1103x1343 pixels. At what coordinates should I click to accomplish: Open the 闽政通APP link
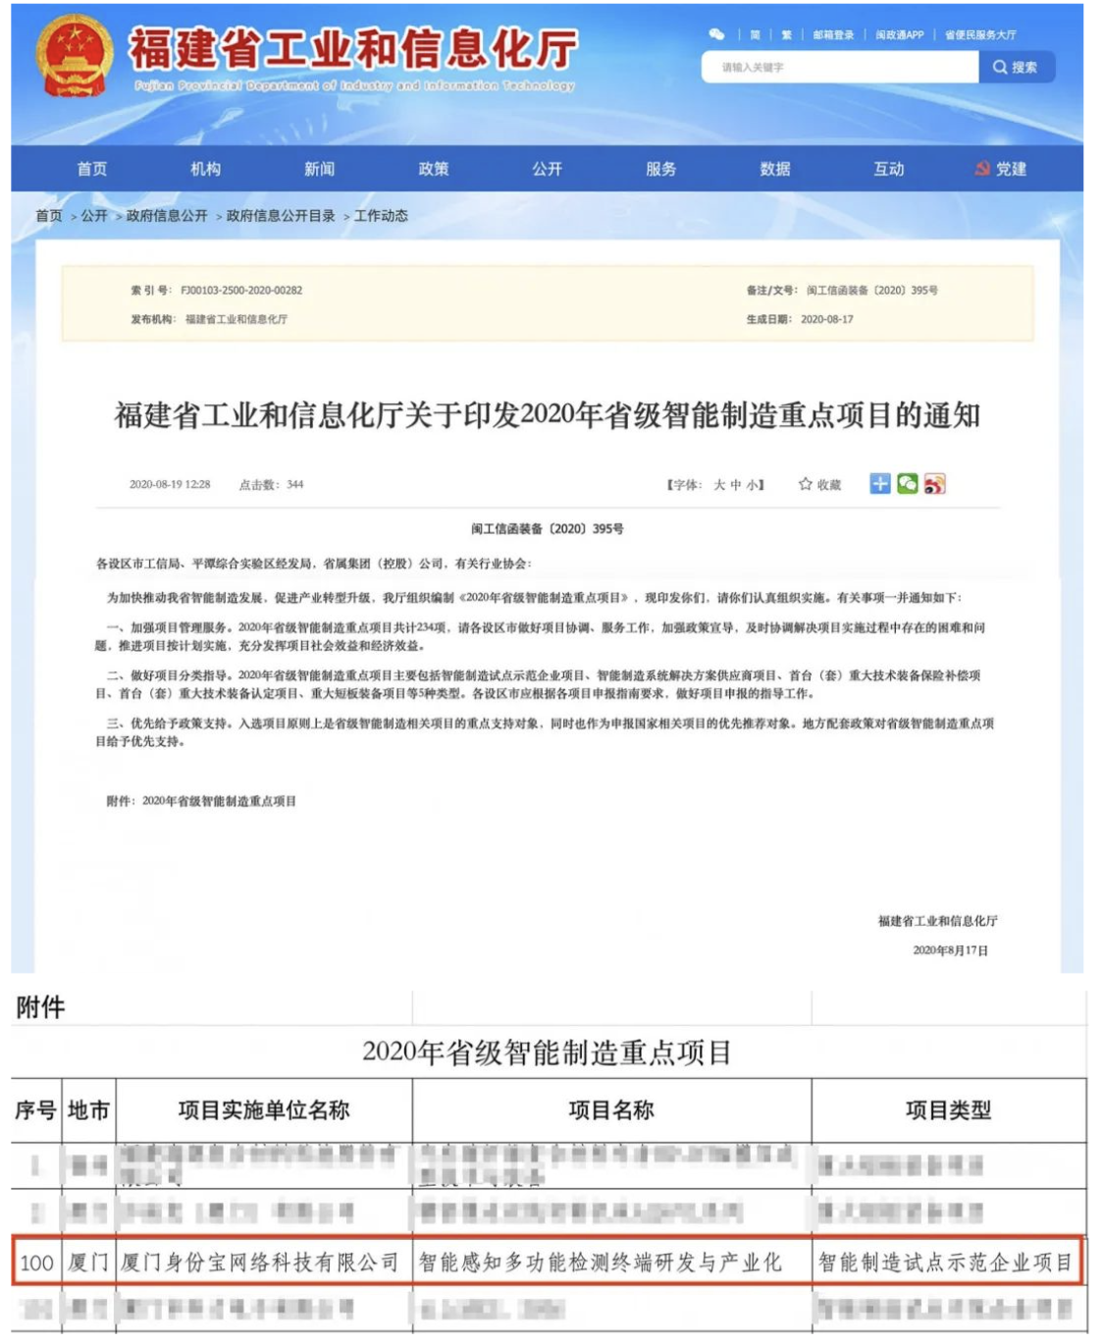(x=899, y=35)
